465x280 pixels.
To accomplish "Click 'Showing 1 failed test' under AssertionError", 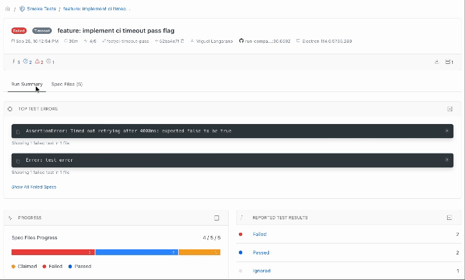I will click(40, 143).
